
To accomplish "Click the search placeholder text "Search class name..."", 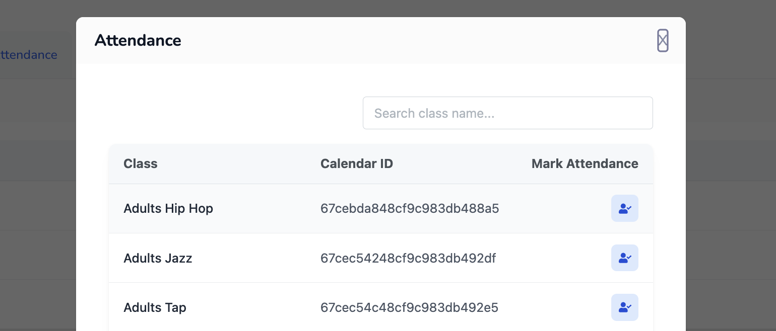I will point(434,113).
